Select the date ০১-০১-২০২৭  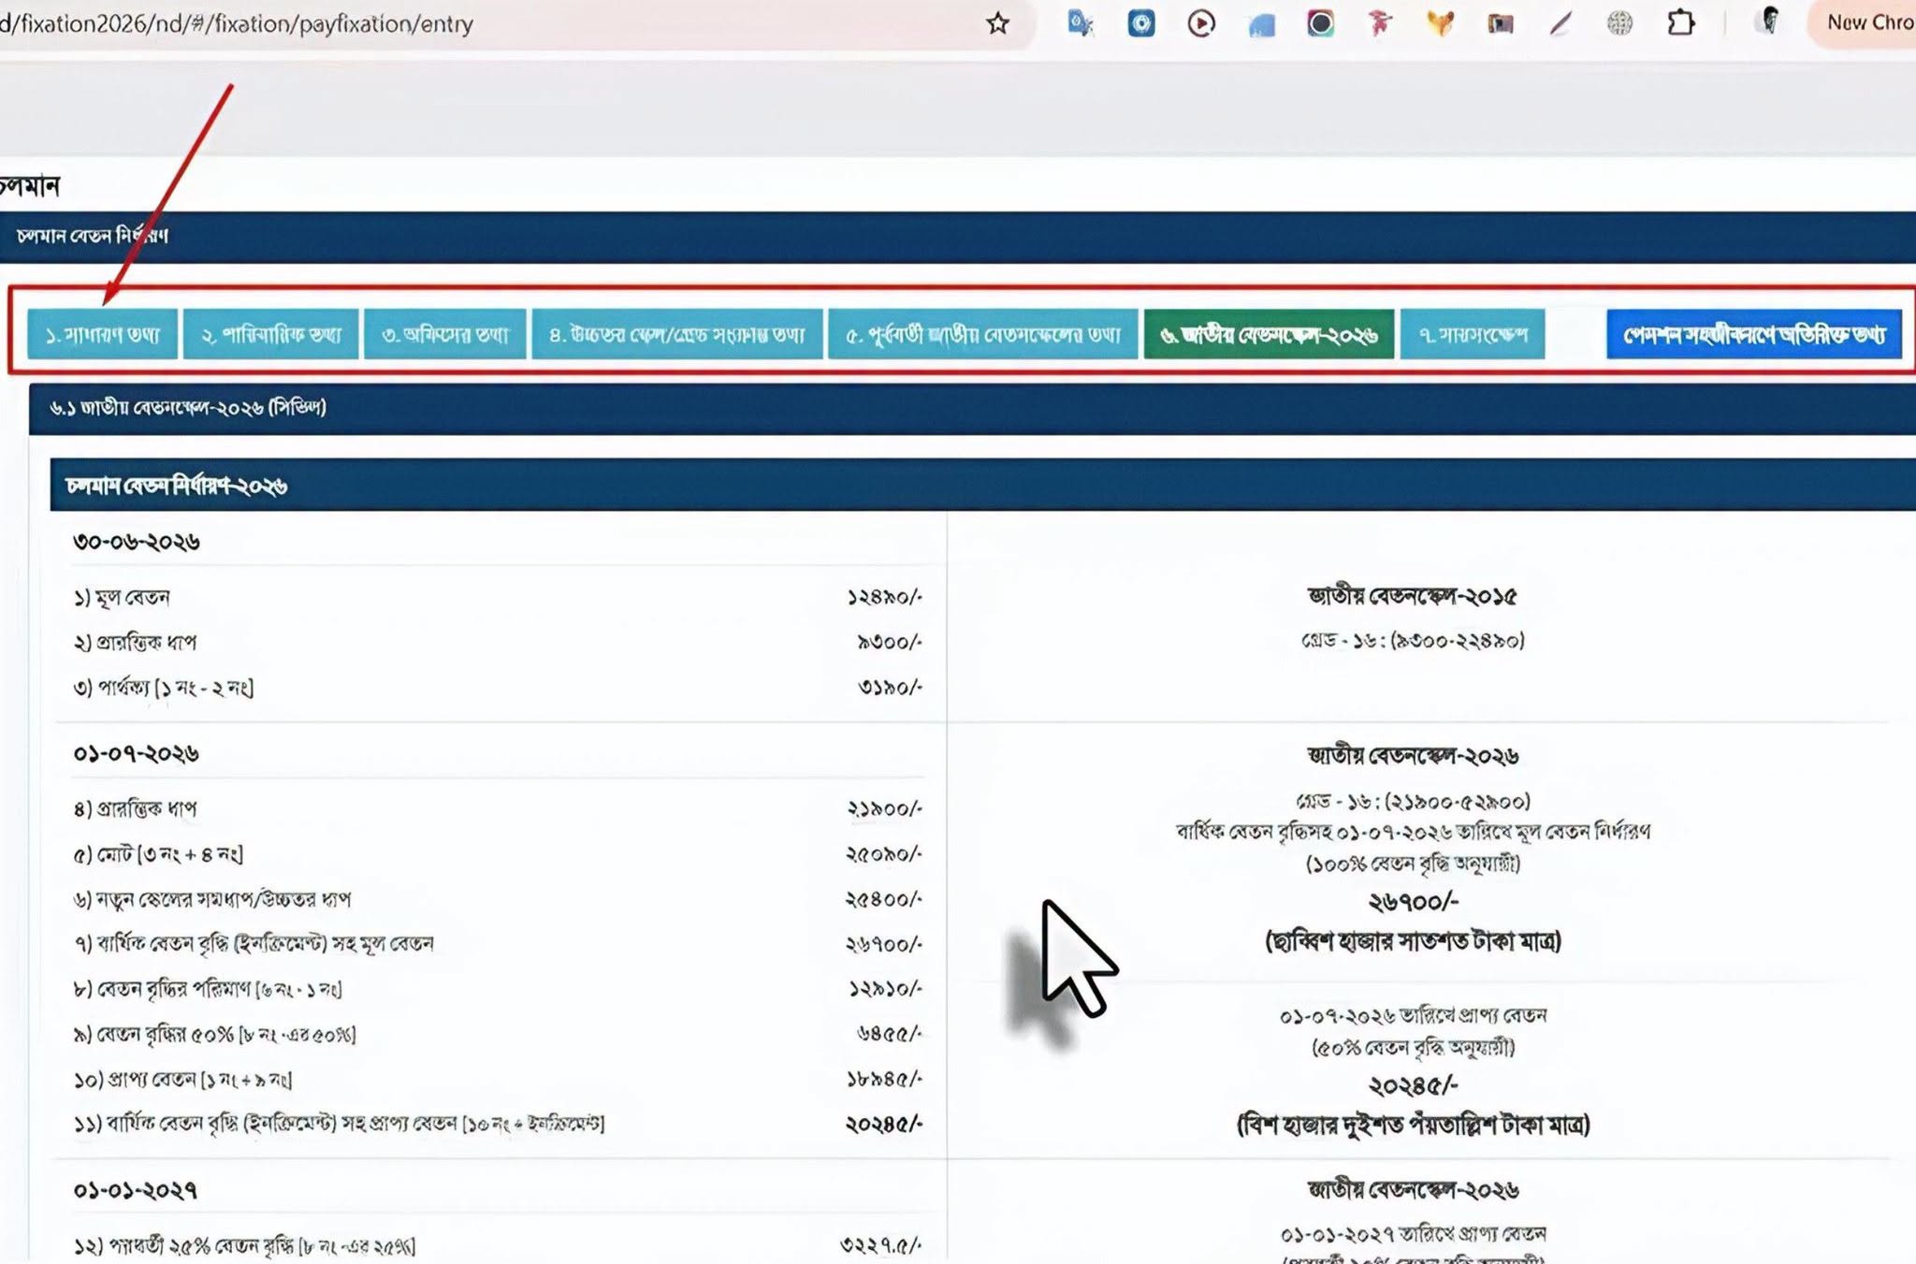pyautogui.click(x=136, y=1190)
